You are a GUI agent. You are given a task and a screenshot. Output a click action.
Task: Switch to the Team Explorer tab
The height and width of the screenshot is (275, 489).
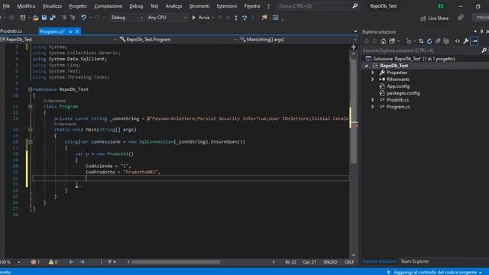click(x=414, y=261)
